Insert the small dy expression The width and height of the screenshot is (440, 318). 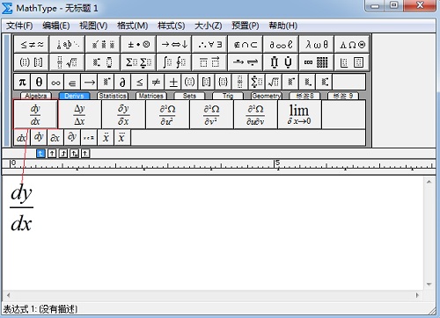pos(39,137)
